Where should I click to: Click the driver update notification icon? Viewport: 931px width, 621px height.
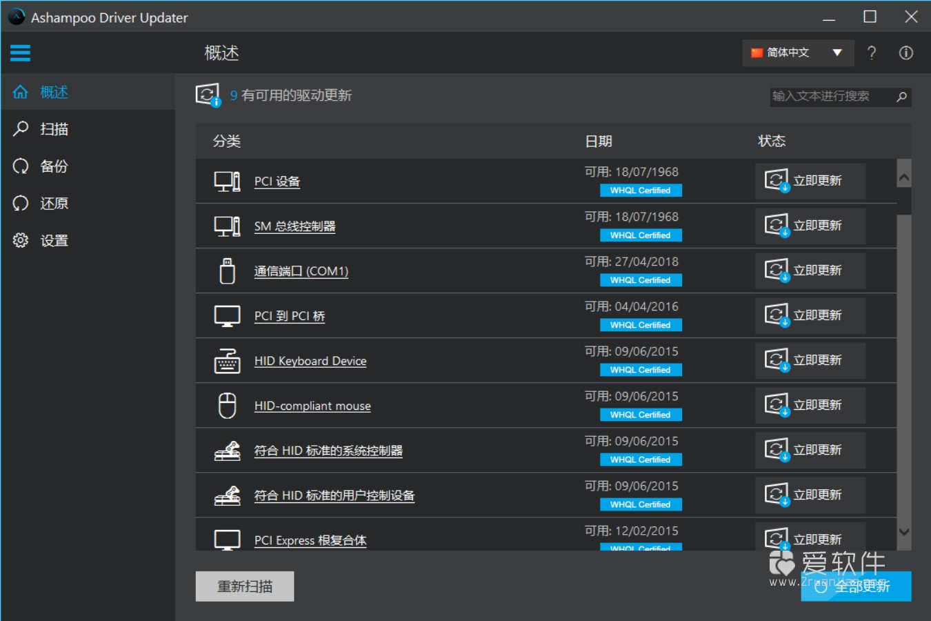tap(208, 95)
